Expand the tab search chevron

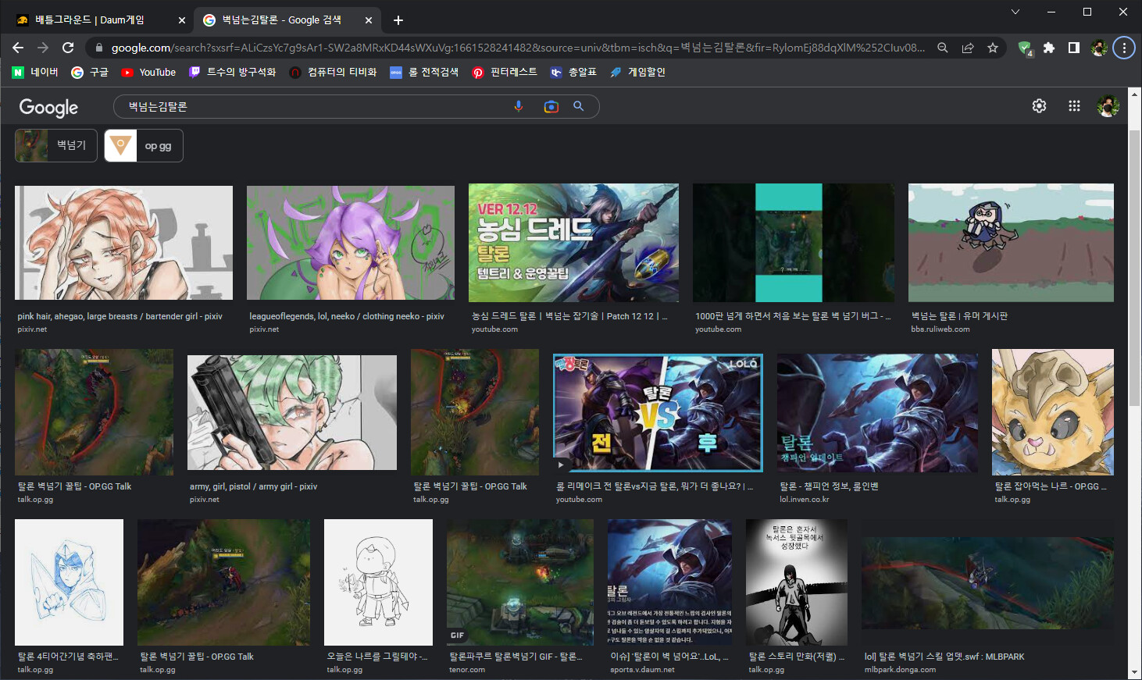click(x=1015, y=12)
